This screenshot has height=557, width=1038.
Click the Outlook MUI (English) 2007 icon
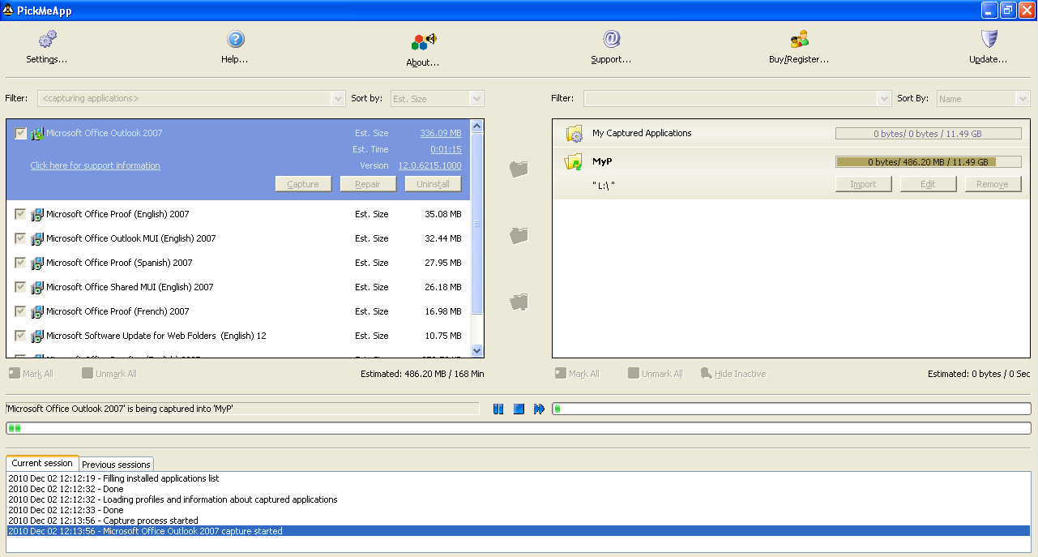point(37,239)
